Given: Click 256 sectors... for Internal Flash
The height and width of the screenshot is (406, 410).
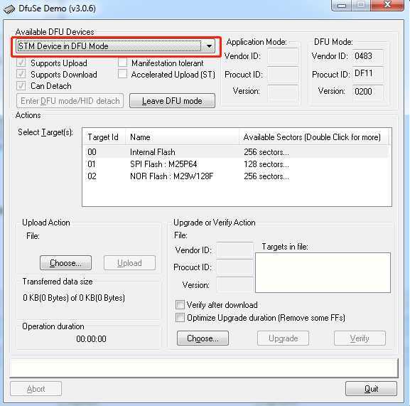Looking at the screenshot, I should click(x=266, y=152).
